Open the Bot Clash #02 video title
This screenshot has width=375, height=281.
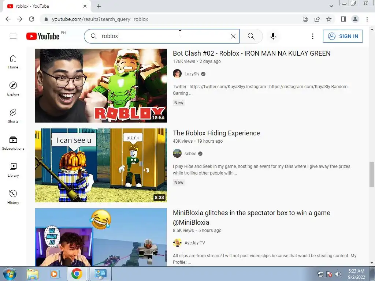coord(252,53)
